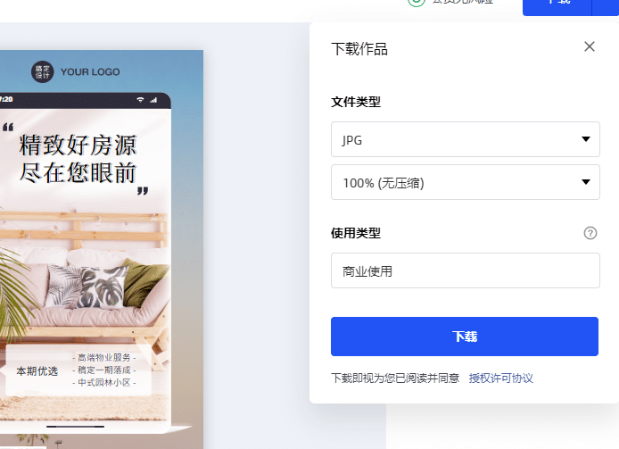
Task: Open the split arrow next to top download button
Action: click(606, 6)
